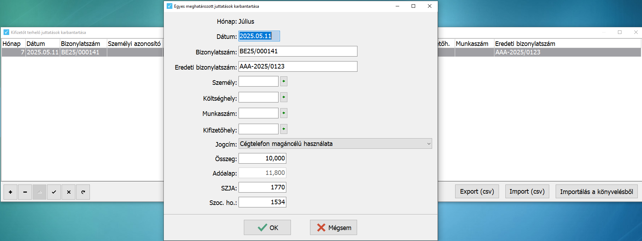Viewport: 642px width, 241px height.
Task: Focus the Munkaszám input field
Action: point(258,113)
